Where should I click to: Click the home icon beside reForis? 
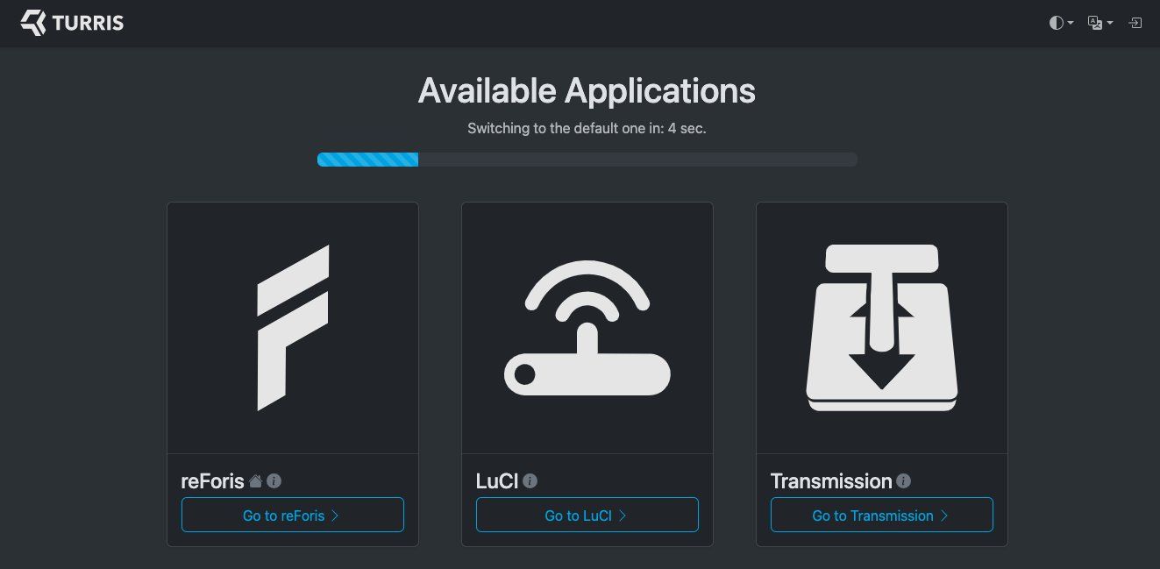[x=256, y=480]
